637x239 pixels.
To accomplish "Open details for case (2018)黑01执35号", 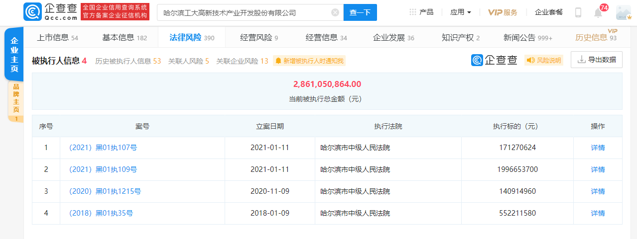I will pyautogui.click(x=598, y=213).
